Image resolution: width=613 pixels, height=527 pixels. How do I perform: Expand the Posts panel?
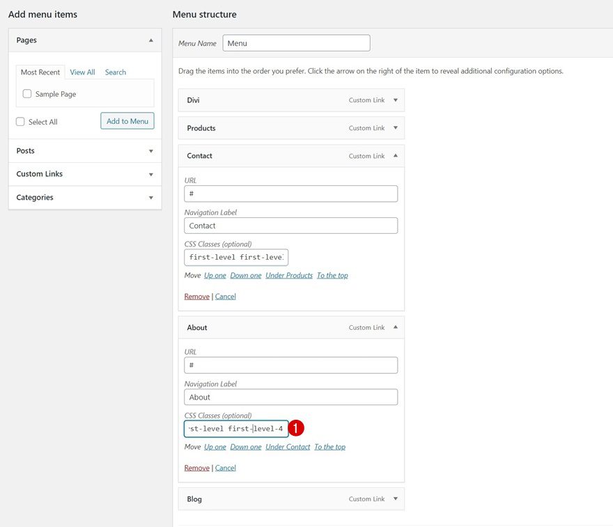(x=151, y=150)
